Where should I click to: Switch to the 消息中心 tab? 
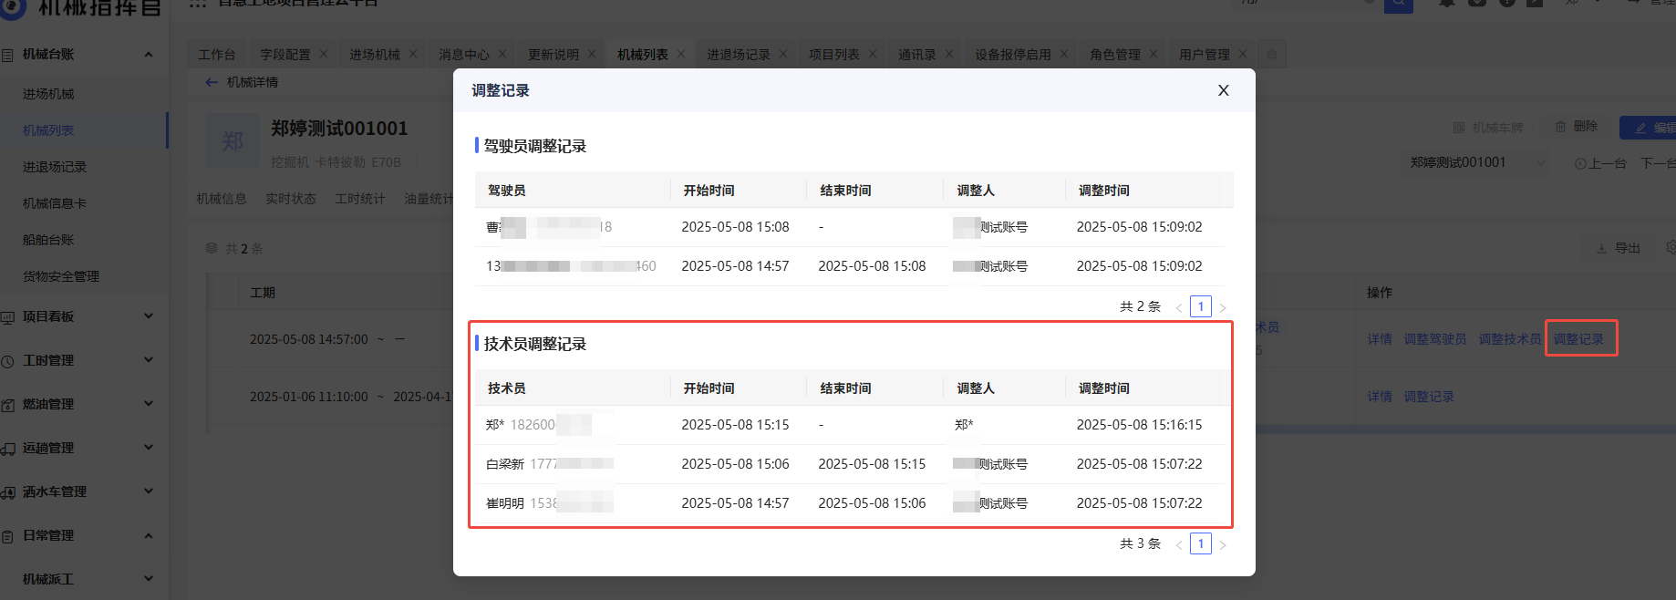click(463, 55)
